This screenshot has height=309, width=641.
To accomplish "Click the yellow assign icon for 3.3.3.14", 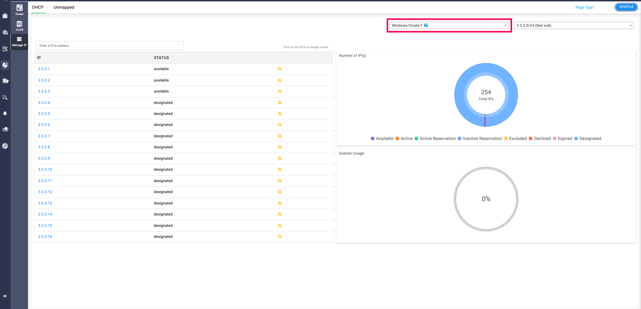I will coord(280,214).
